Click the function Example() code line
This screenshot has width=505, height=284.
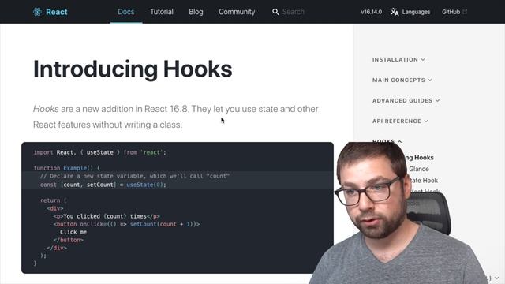[66, 168]
